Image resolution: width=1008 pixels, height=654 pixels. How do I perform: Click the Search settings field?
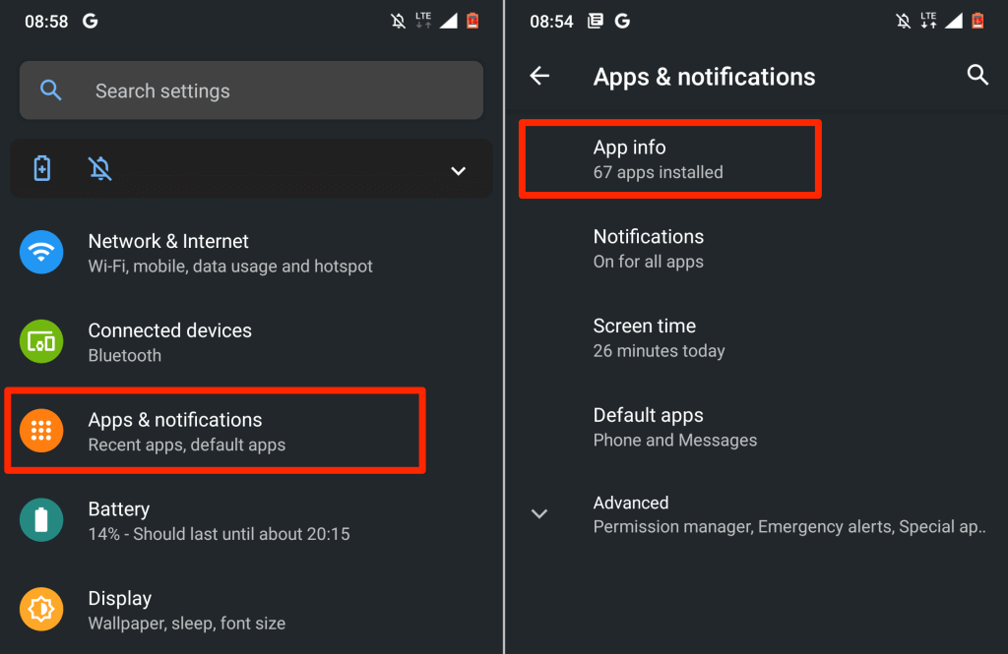[x=251, y=91]
